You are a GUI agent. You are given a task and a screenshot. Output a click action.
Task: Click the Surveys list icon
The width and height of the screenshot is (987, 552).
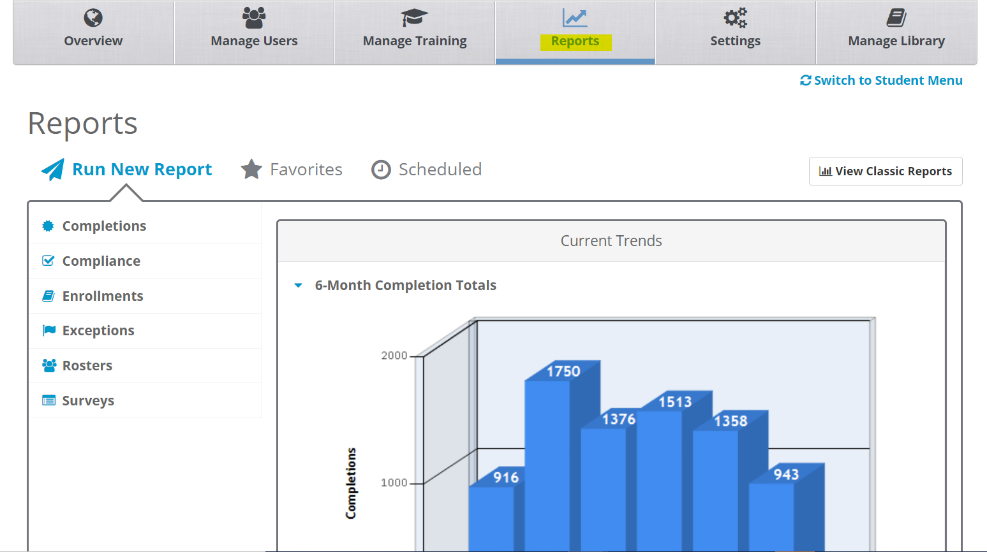coord(48,400)
